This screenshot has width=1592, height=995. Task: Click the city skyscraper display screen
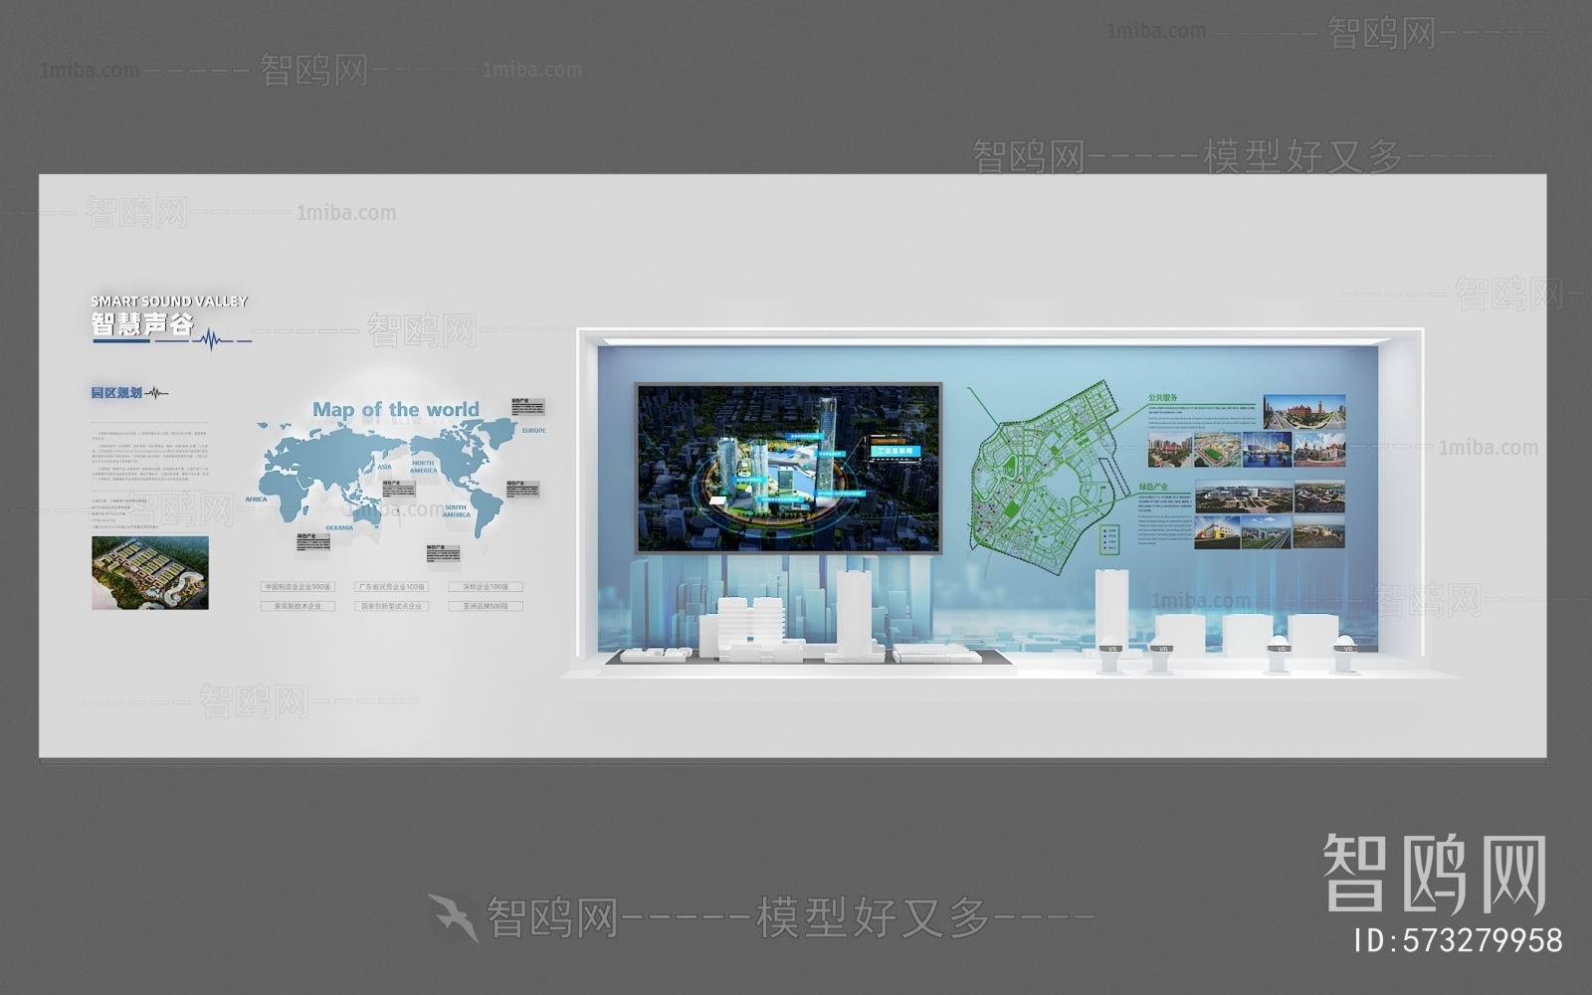click(x=788, y=468)
